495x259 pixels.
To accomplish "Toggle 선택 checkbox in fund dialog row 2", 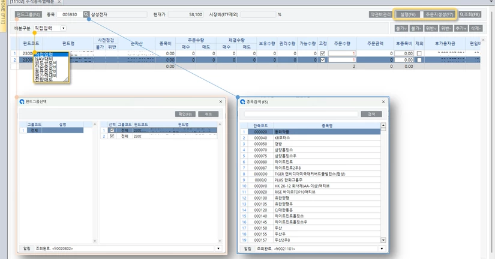I will tap(112, 136).
